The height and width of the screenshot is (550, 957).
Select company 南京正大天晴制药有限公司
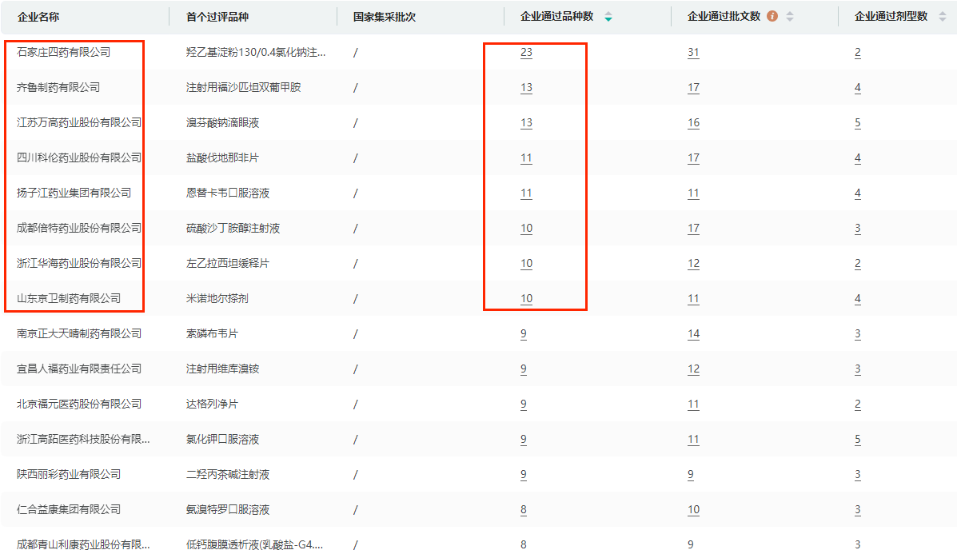(x=79, y=333)
